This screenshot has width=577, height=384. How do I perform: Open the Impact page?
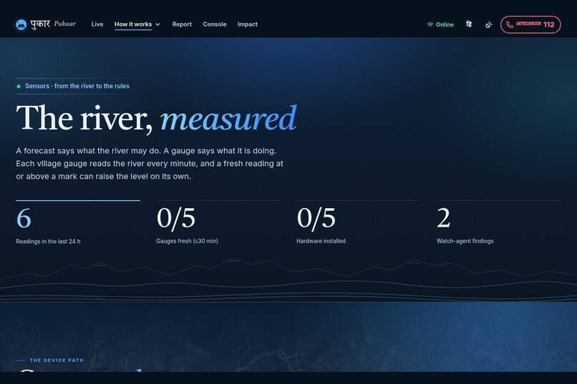(x=247, y=24)
